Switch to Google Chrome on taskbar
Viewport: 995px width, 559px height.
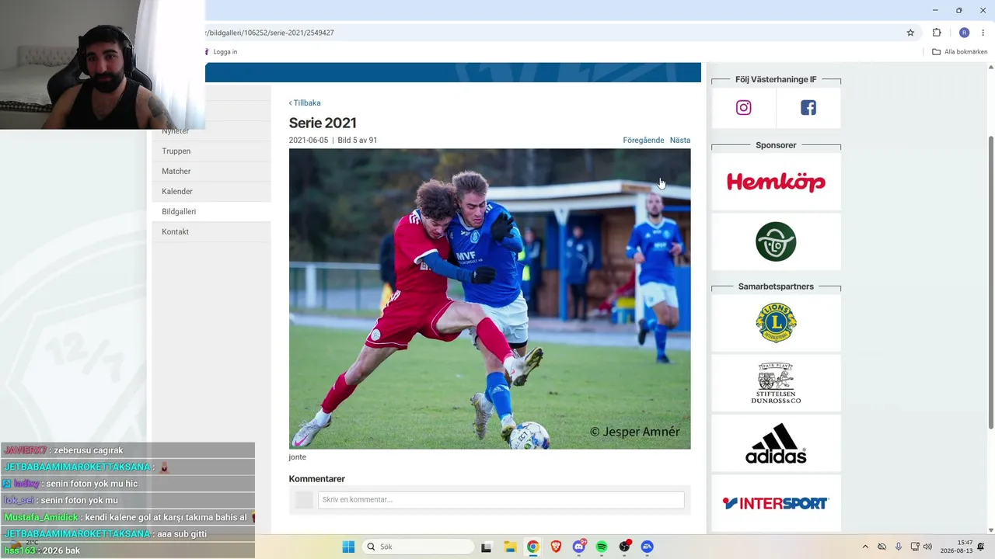pyautogui.click(x=532, y=547)
